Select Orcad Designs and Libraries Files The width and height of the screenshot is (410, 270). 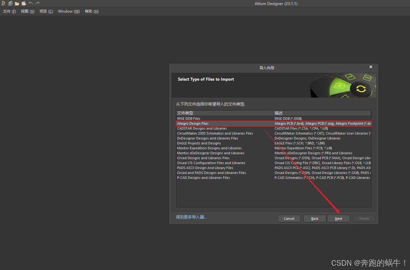coord(274,158)
